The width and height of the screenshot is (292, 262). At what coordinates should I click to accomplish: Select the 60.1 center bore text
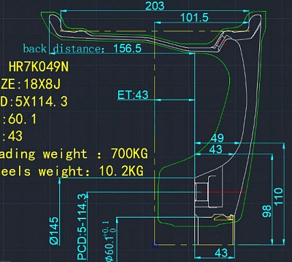pos(23,119)
